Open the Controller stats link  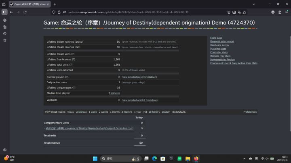219,52
